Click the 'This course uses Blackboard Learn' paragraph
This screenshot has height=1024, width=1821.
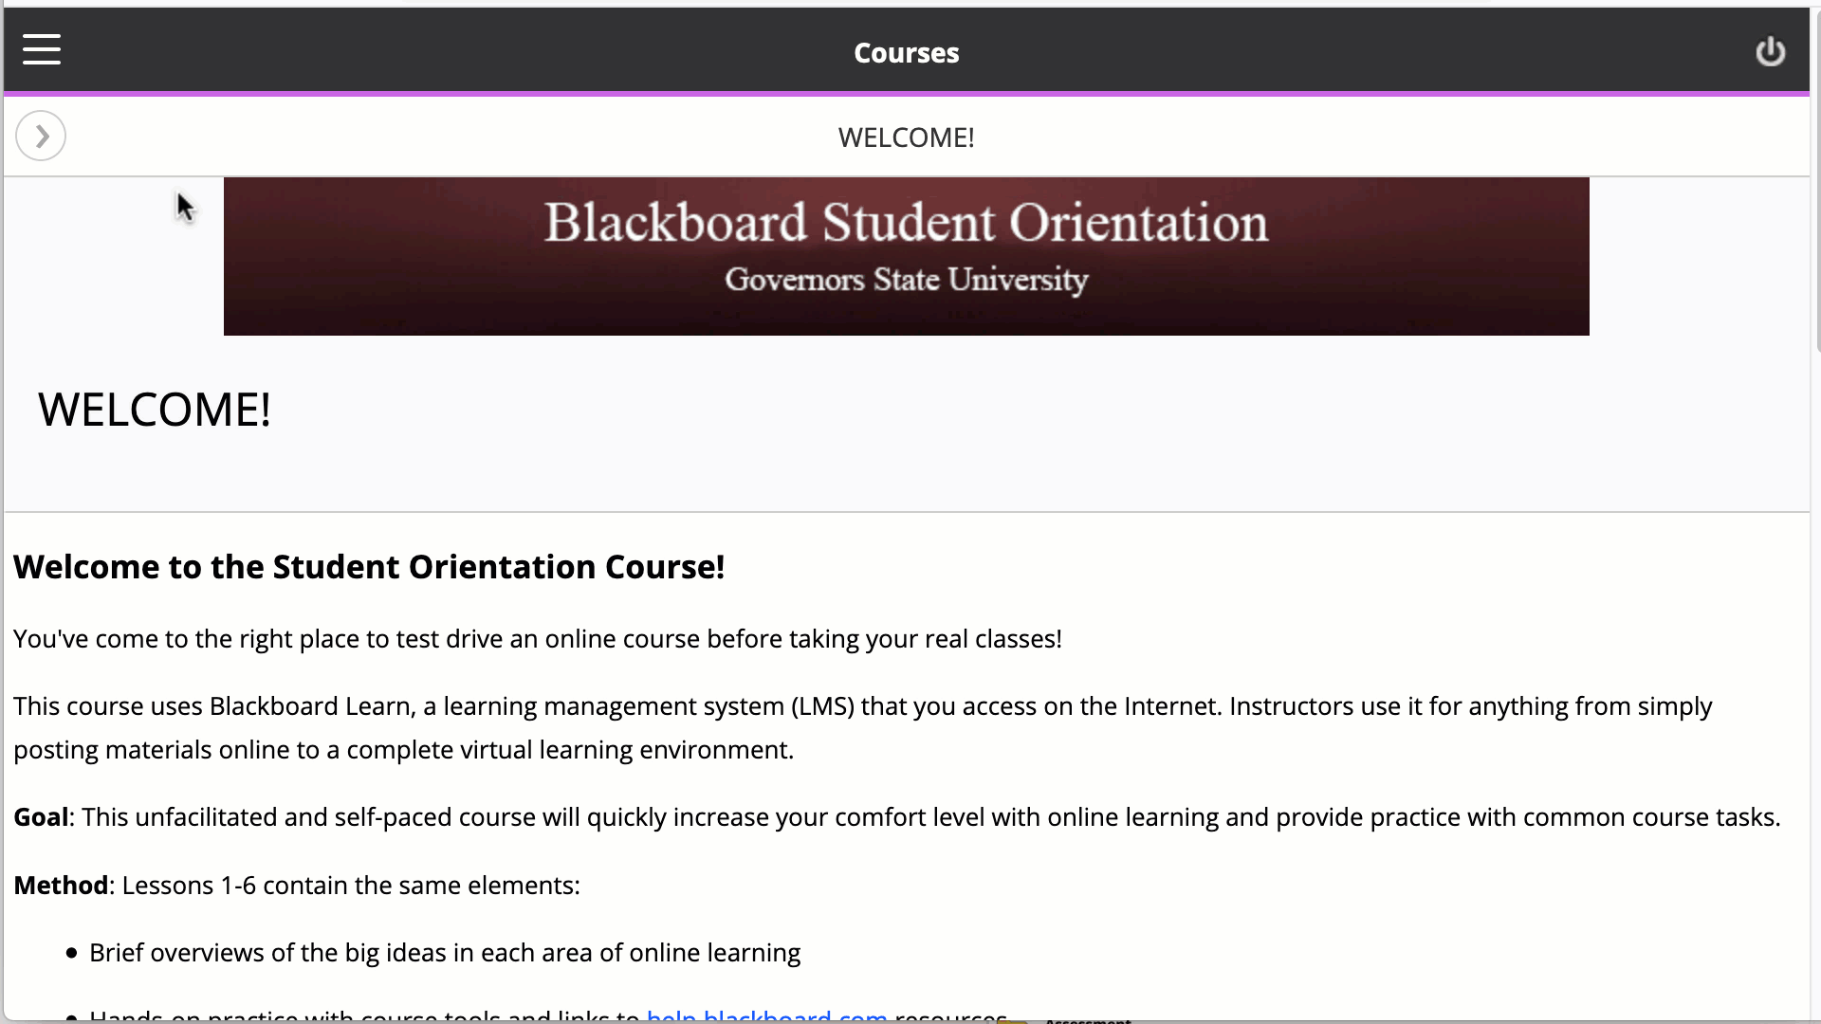[863, 728]
